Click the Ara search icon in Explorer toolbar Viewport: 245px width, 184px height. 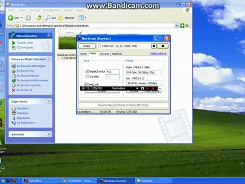[x=50, y=18]
